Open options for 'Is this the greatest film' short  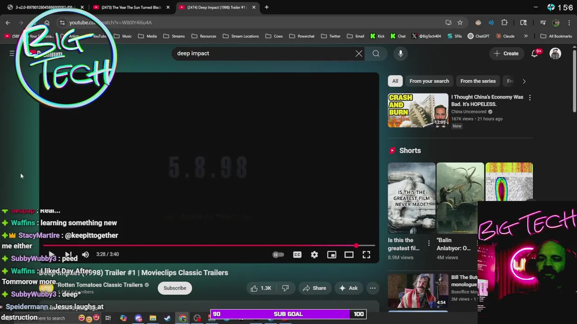click(429, 243)
